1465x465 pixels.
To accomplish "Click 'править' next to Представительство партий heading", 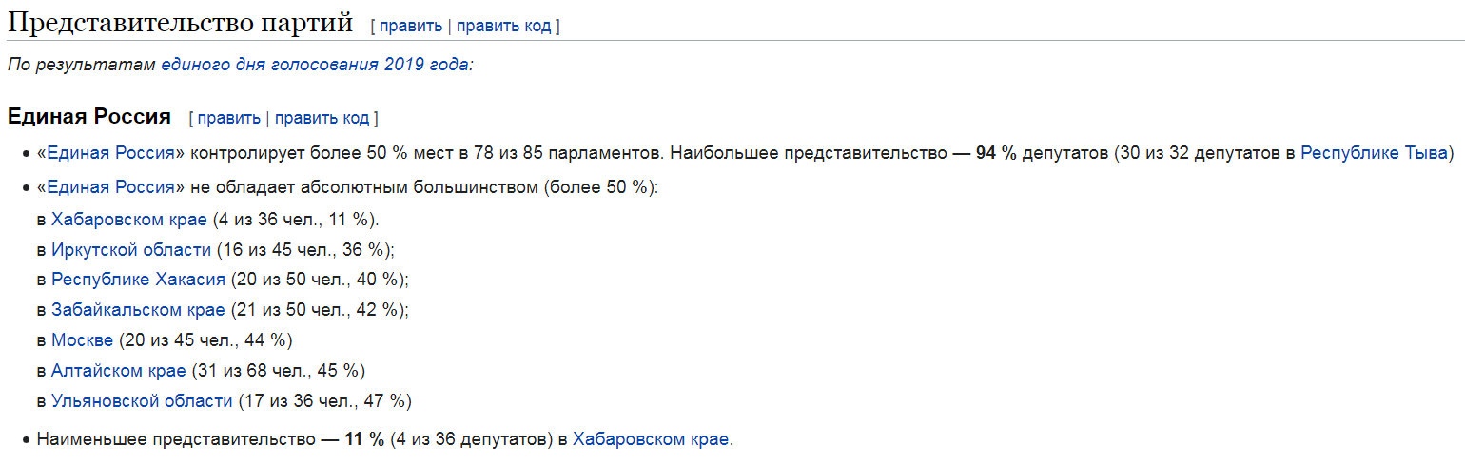I will [410, 26].
